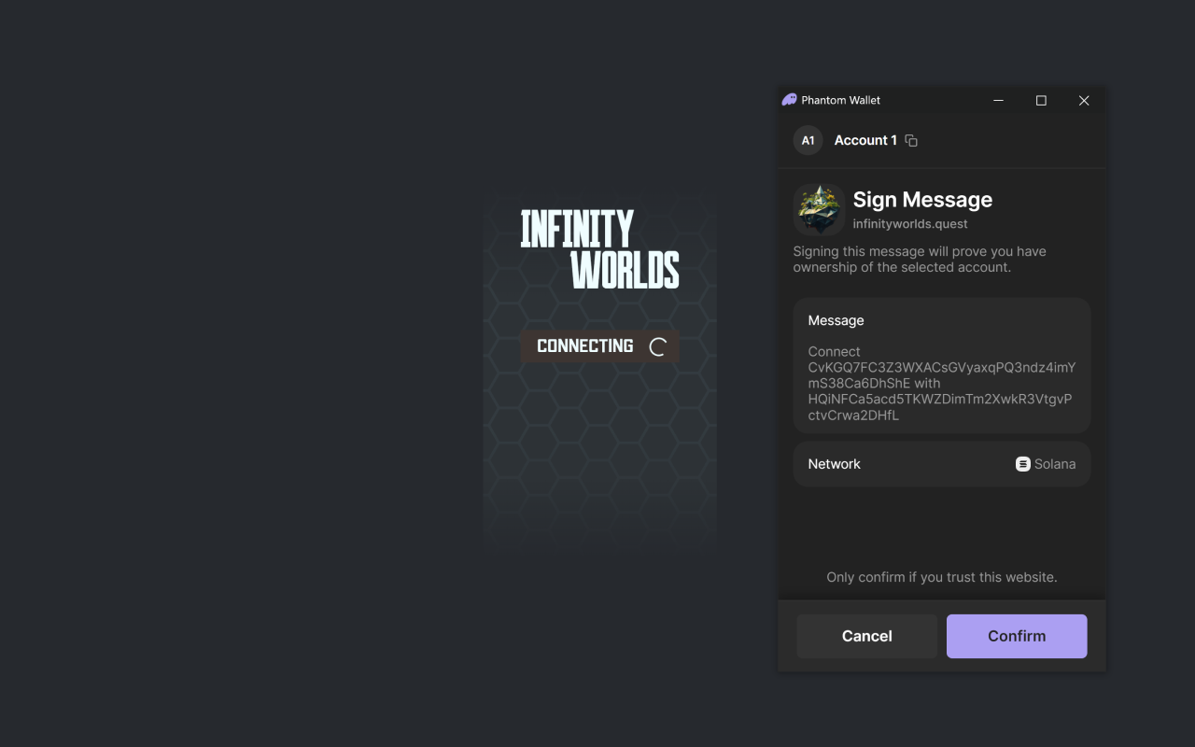Click the Infinity Worlds site icon
This screenshot has width=1195, height=747.
coord(819,210)
